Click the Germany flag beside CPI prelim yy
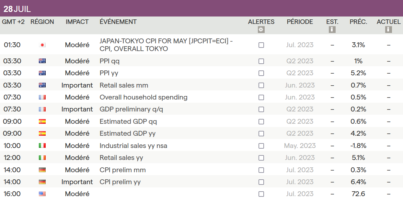 (42, 182)
